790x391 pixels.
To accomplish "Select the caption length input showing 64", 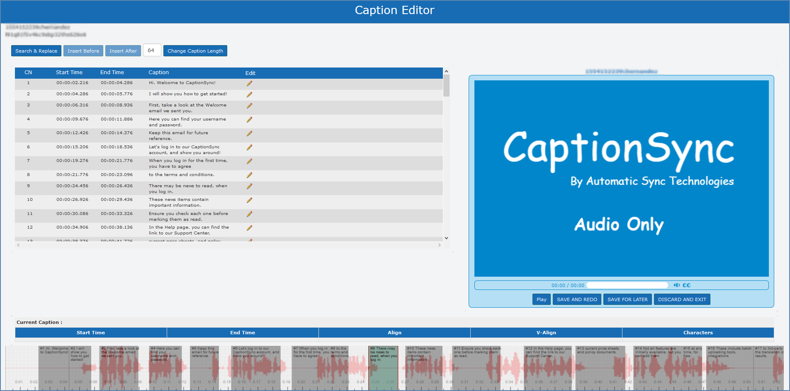I will click(x=152, y=50).
